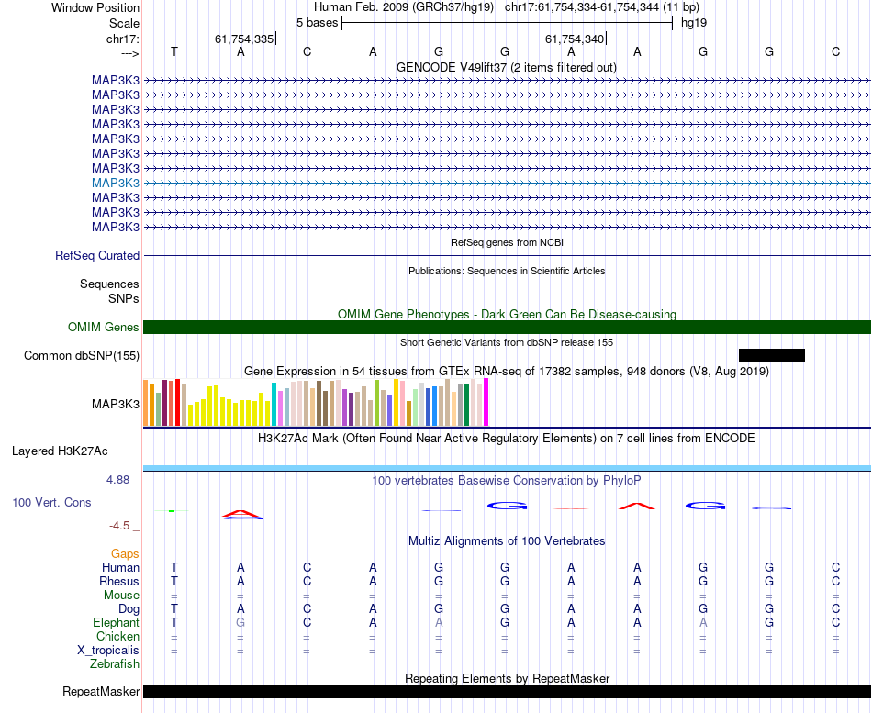Viewport: 872px width, 713px height.
Task: Click the gray G mismatch in Elephant row
Action: [x=240, y=623]
